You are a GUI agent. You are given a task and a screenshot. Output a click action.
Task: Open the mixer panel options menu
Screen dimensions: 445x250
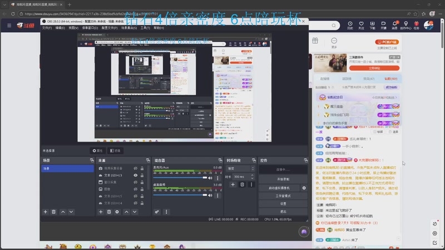(166, 212)
